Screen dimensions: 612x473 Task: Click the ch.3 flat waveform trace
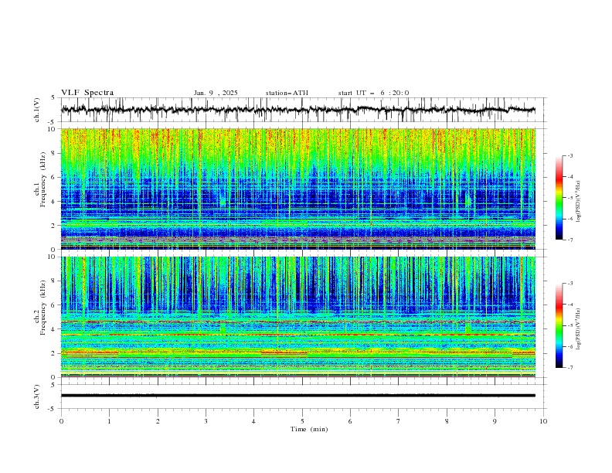pos(298,396)
